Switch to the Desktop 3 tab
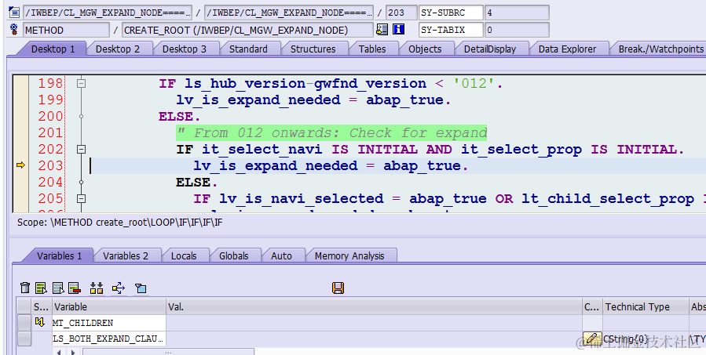 click(184, 49)
